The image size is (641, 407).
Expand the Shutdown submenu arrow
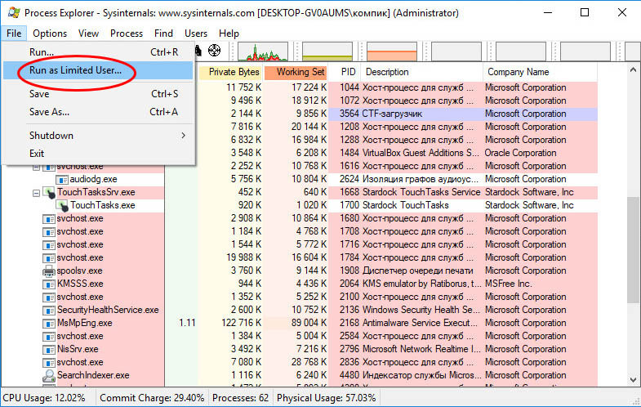tap(183, 136)
